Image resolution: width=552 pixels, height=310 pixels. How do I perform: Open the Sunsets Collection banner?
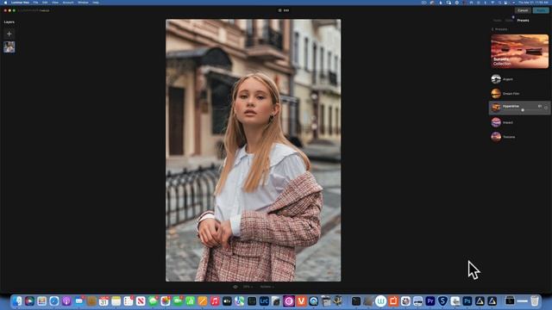[519, 52]
